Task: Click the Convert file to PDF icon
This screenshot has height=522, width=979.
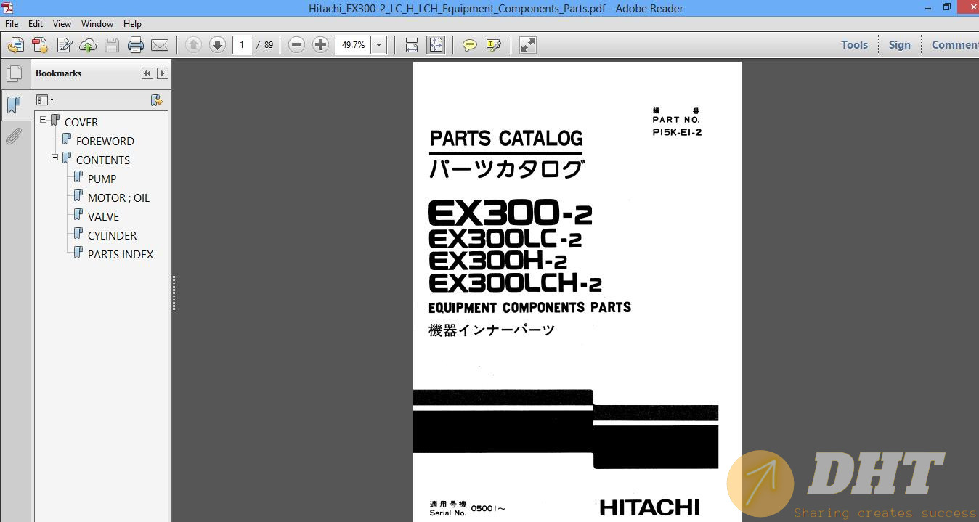Action: (40, 45)
